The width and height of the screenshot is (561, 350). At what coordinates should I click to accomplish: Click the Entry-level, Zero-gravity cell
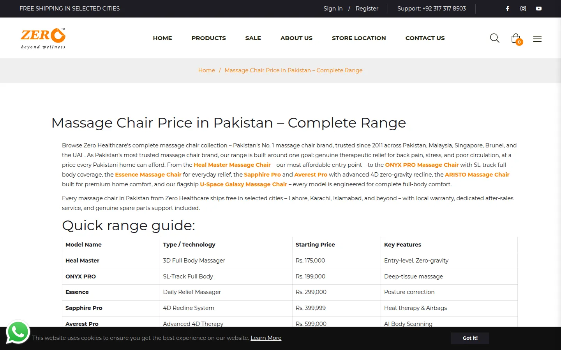click(x=449, y=261)
